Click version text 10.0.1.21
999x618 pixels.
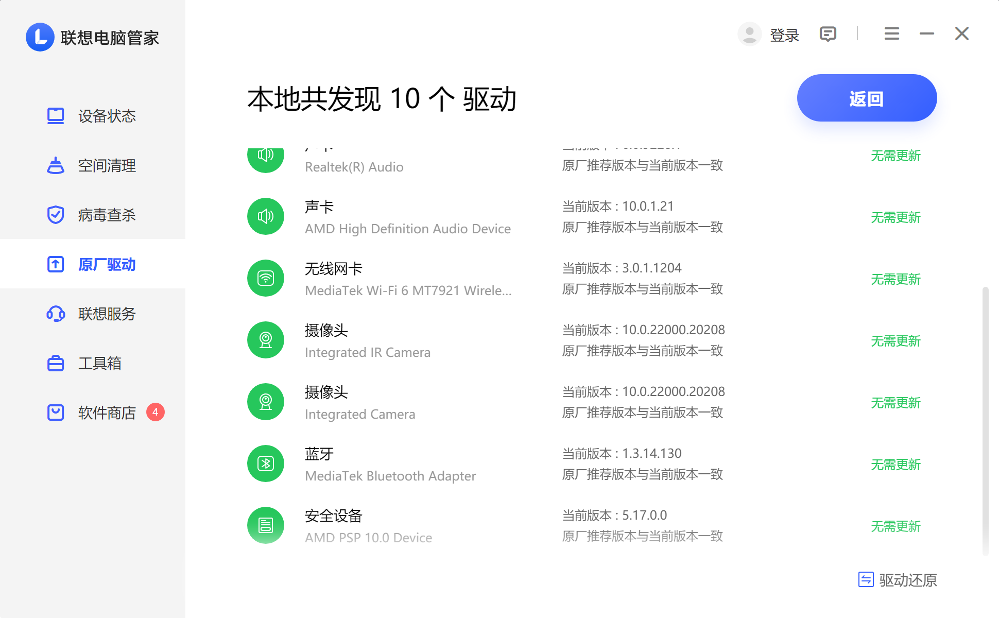[x=648, y=206]
